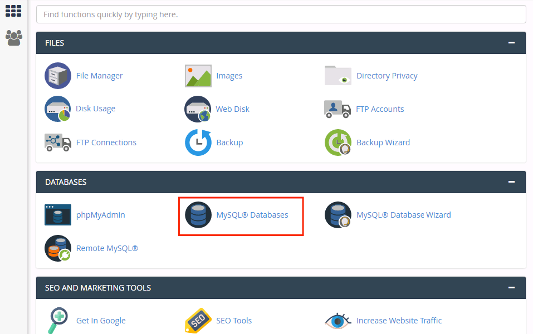
Task: Click the MySQL® Databases link
Action: [252, 215]
